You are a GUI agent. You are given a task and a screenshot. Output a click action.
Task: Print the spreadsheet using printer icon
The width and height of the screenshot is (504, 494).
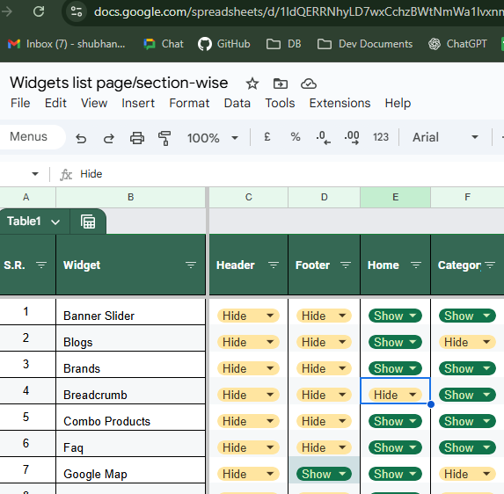tap(137, 138)
